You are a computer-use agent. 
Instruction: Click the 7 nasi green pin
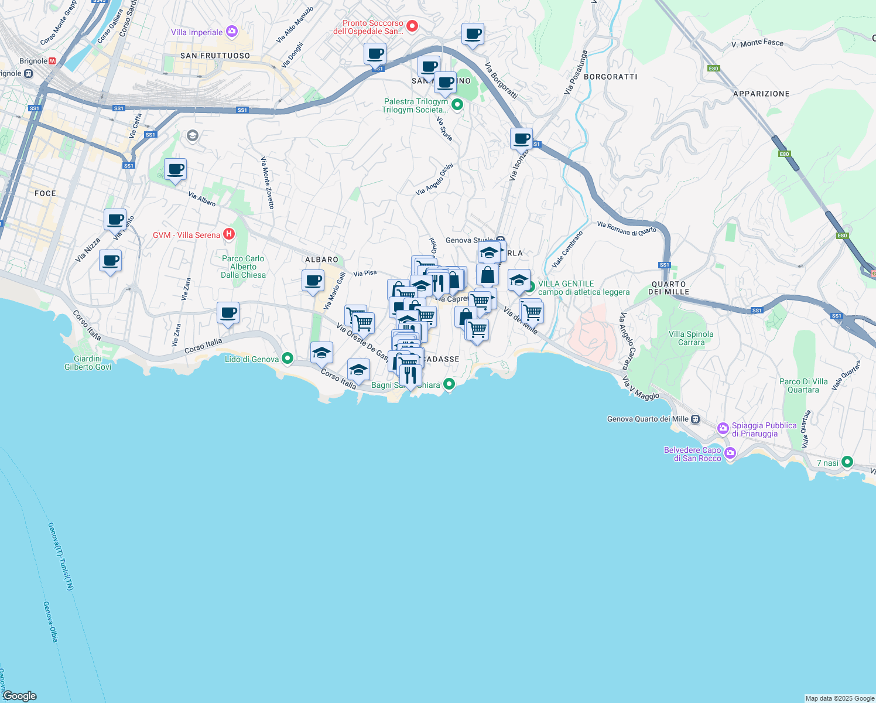click(x=847, y=462)
